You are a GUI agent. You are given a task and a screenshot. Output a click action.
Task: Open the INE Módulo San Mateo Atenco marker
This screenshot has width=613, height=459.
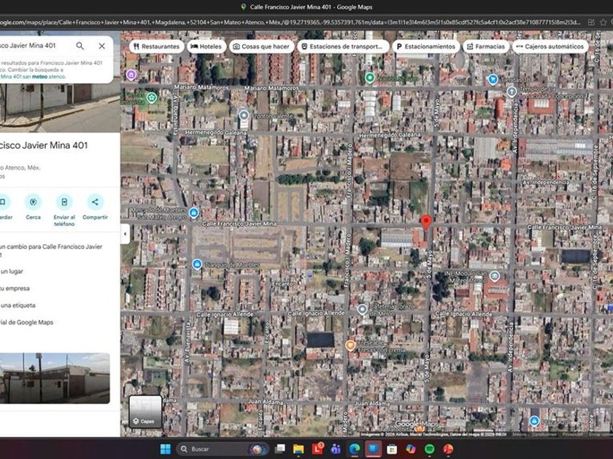[x=495, y=275]
